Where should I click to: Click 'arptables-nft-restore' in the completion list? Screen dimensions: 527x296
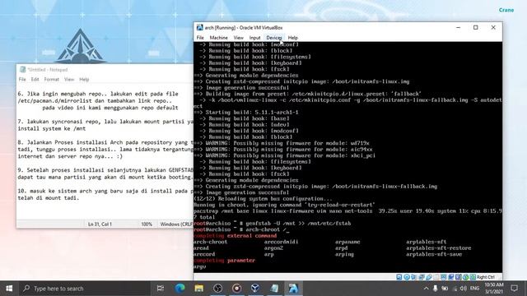pos(439,248)
